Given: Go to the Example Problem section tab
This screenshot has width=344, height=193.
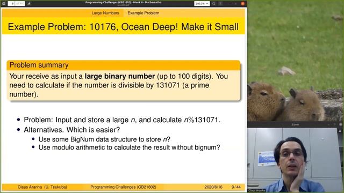Looking at the screenshot, I should [x=144, y=13].
